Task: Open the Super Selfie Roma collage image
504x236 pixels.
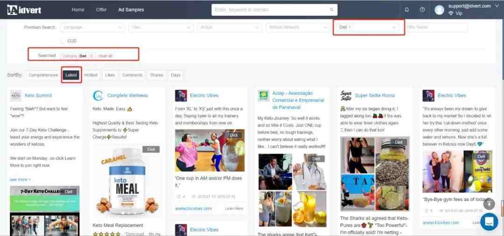Action: tap(375, 174)
